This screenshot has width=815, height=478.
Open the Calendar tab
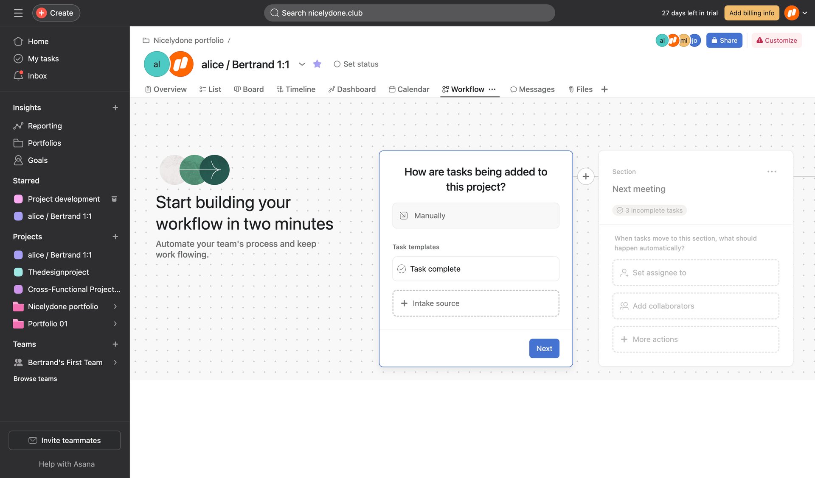pos(409,89)
